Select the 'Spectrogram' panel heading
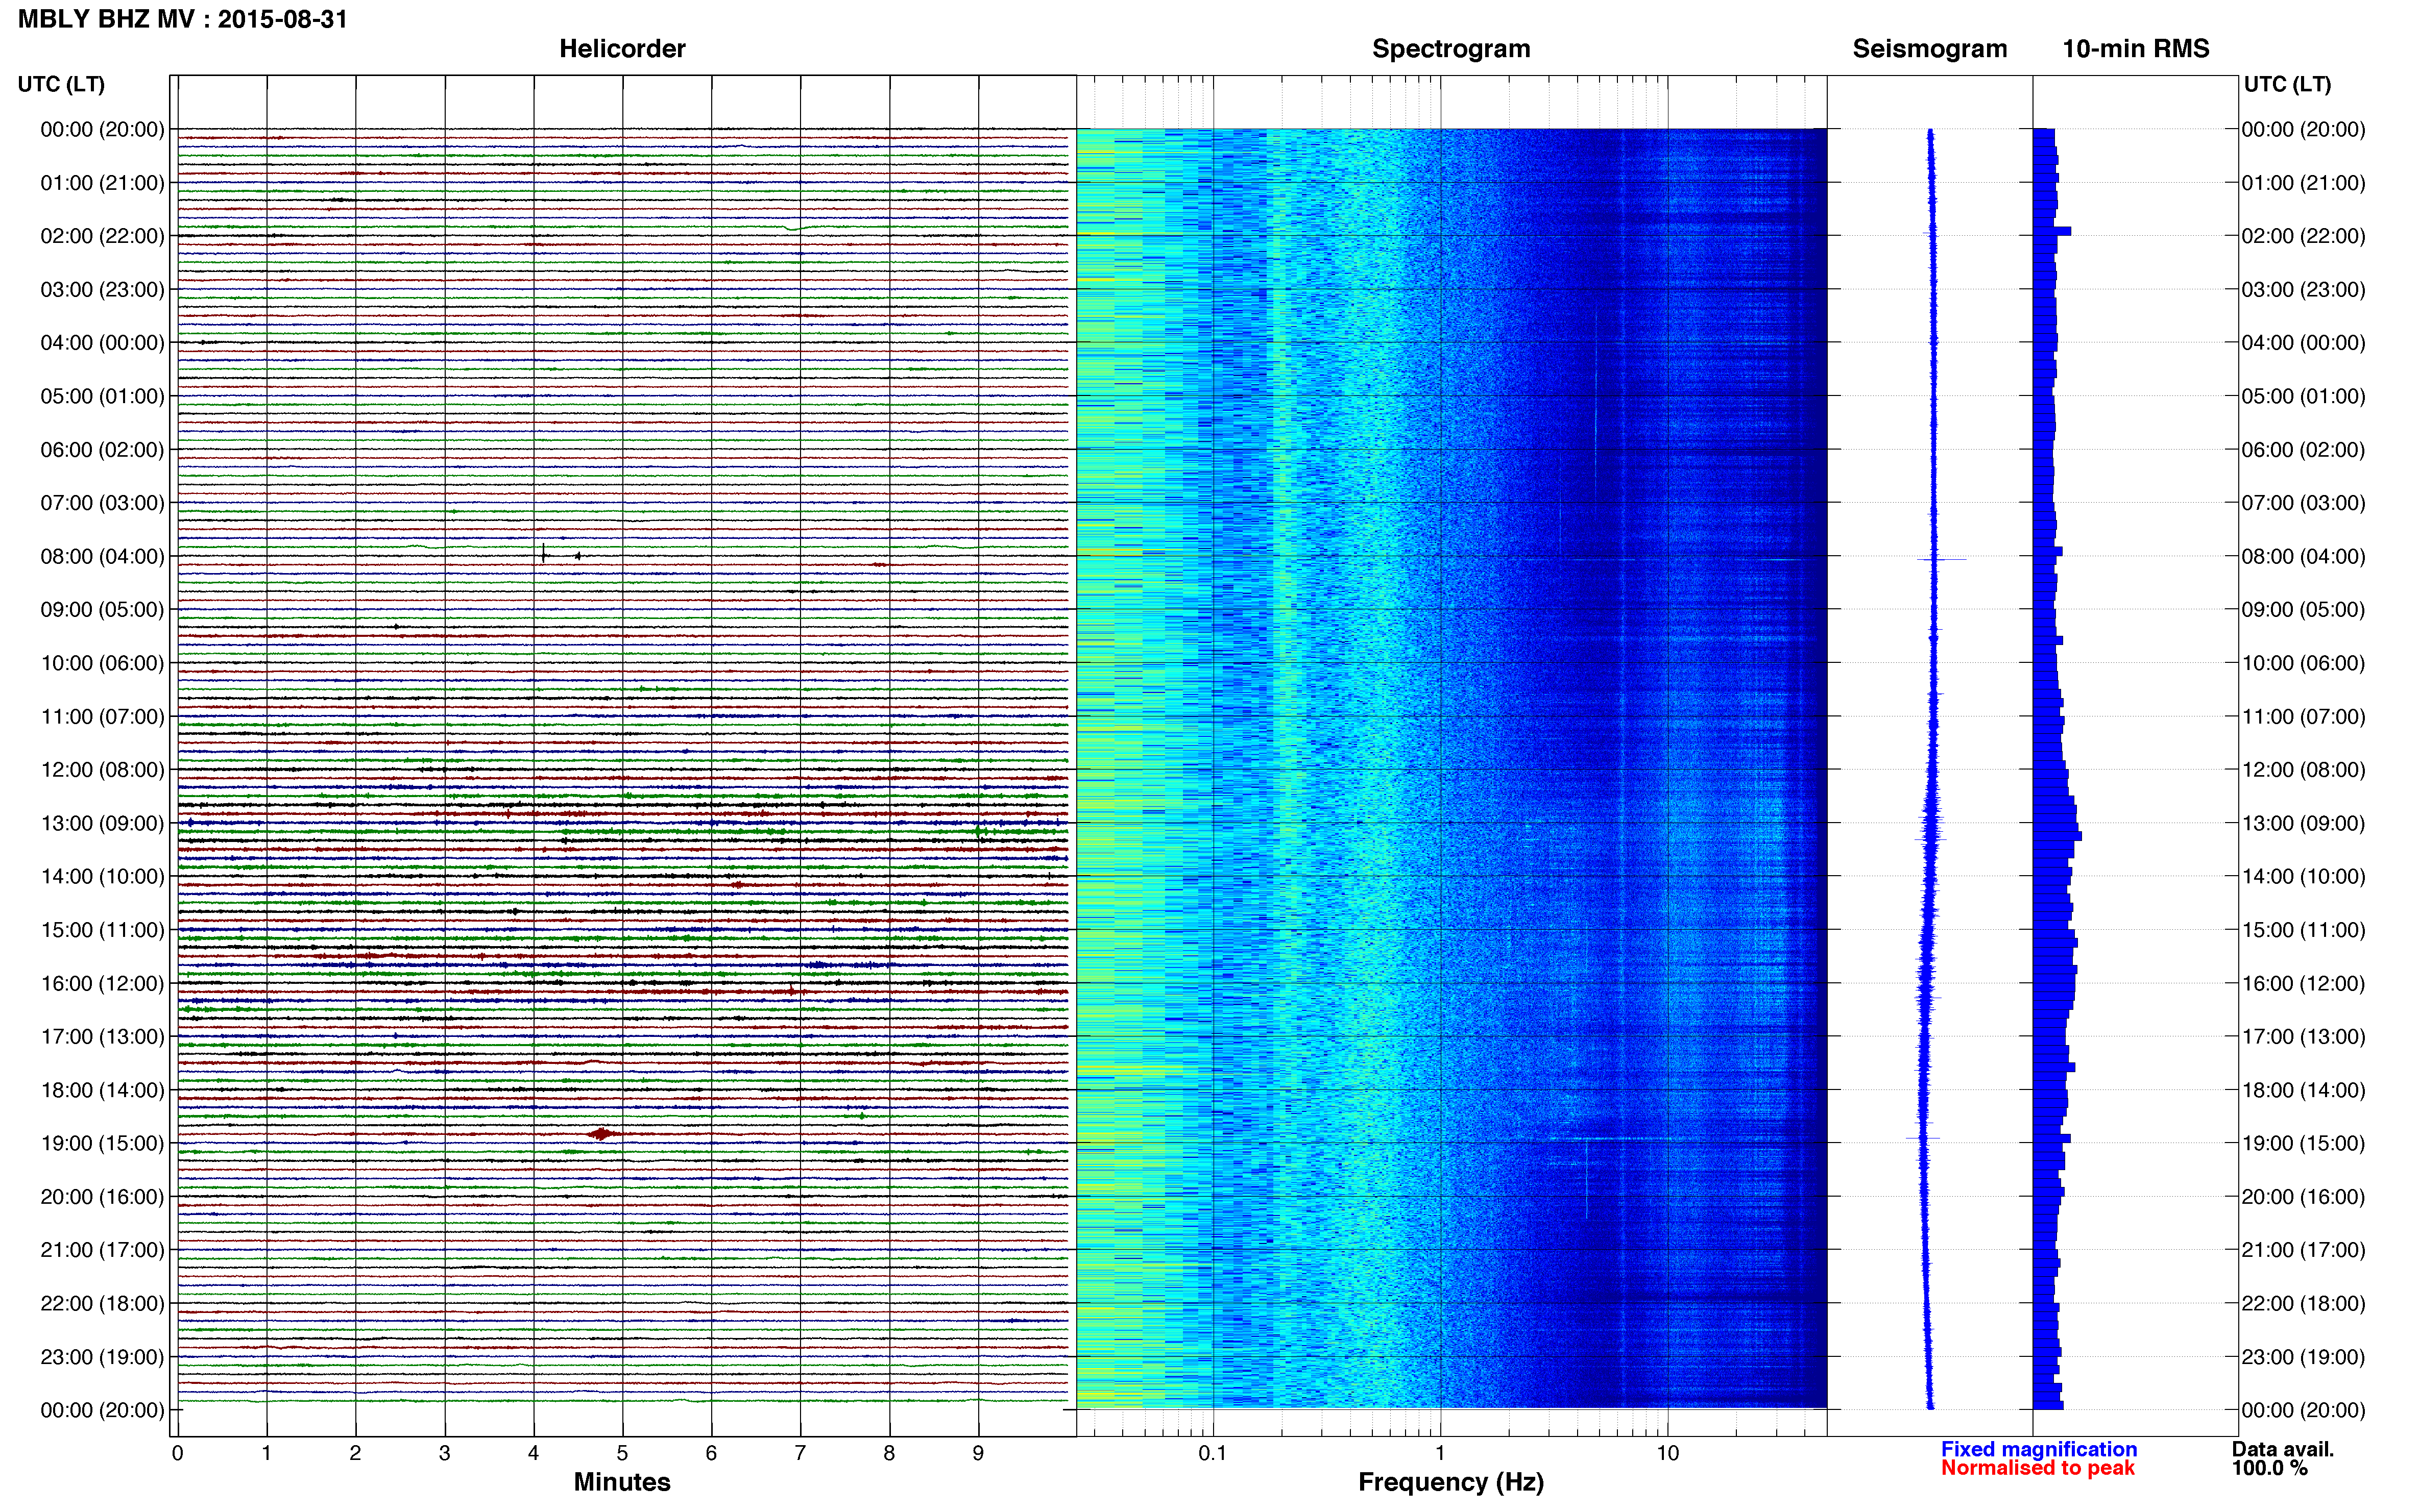2420x1512 pixels. pyautogui.click(x=1450, y=49)
